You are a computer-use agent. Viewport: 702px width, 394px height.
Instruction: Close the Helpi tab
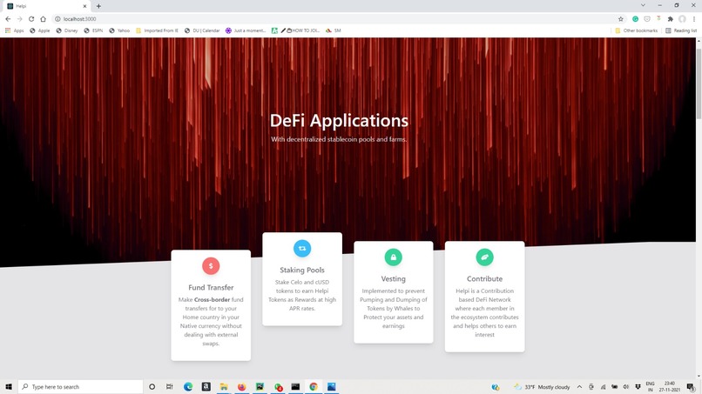point(84,6)
